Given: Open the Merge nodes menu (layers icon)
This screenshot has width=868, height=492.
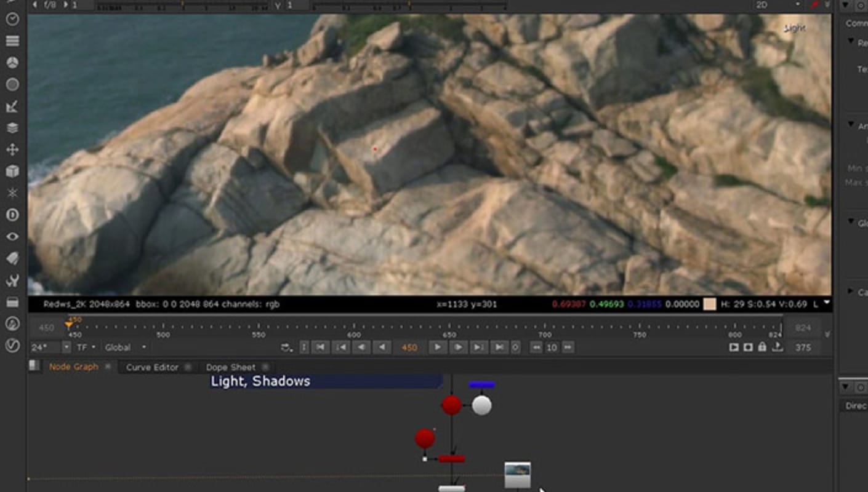Looking at the screenshot, I should 12,128.
